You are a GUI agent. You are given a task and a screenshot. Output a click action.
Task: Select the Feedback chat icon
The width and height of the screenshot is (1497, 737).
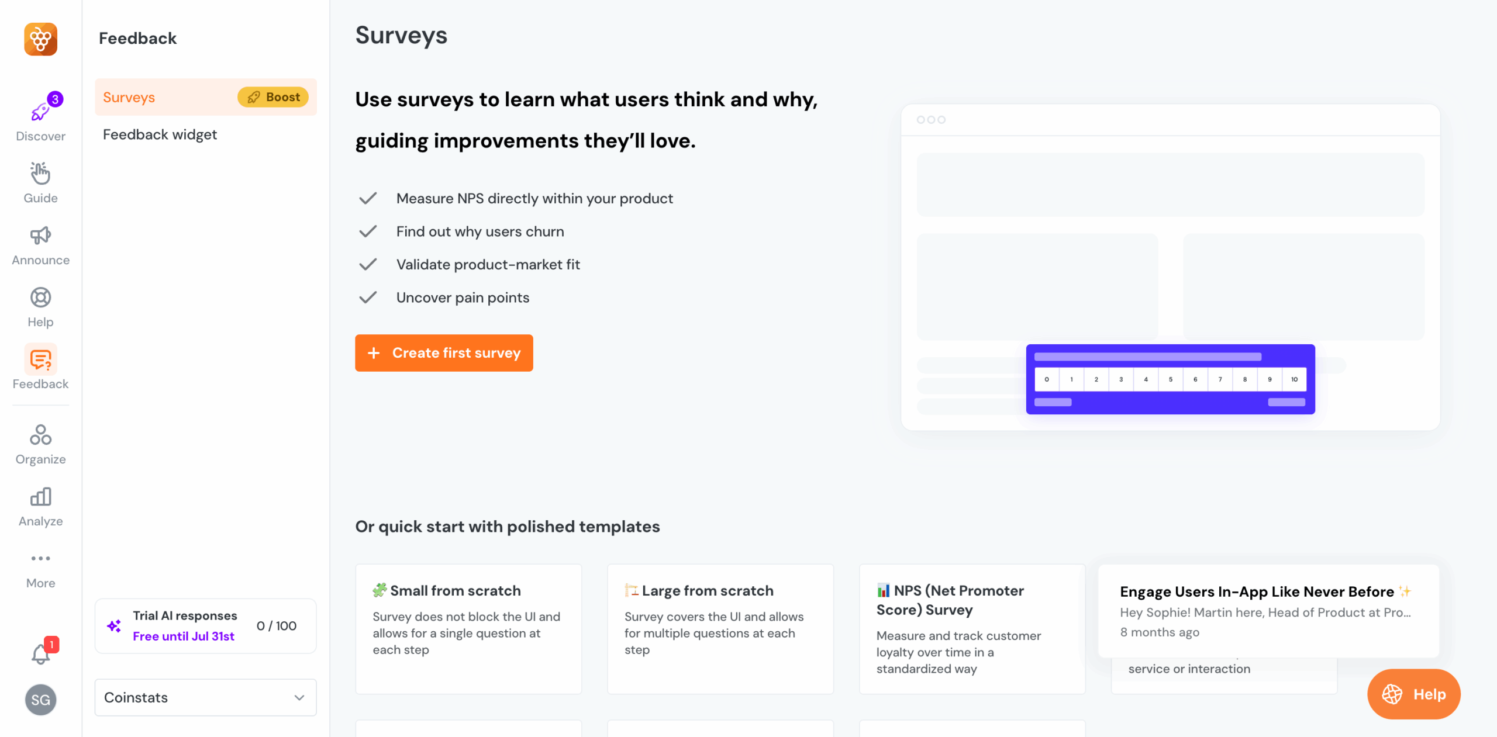coord(40,359)
